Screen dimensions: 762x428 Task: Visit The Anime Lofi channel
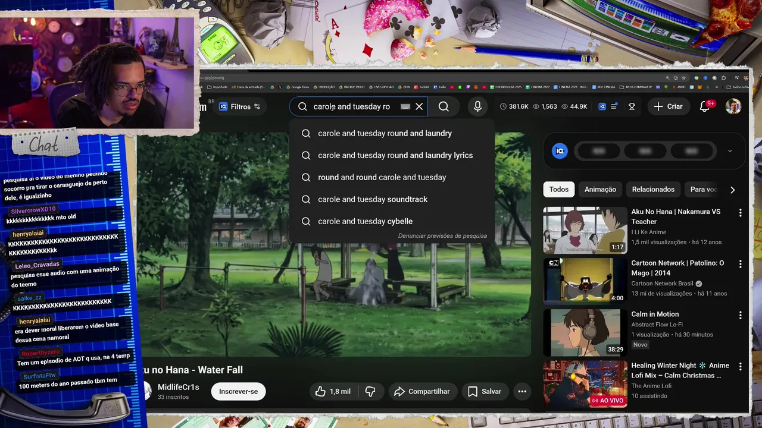[651, 386]
